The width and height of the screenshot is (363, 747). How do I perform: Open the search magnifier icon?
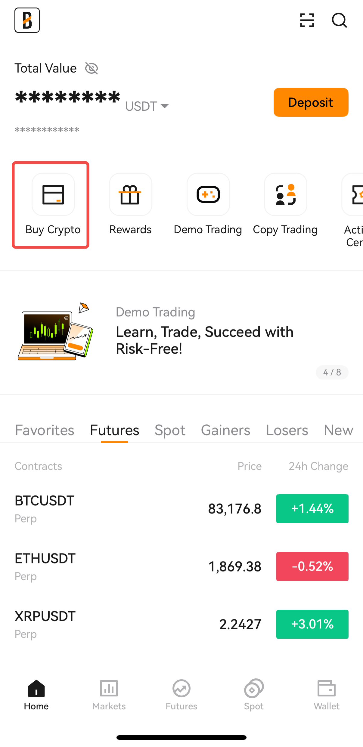click(340, 20)
